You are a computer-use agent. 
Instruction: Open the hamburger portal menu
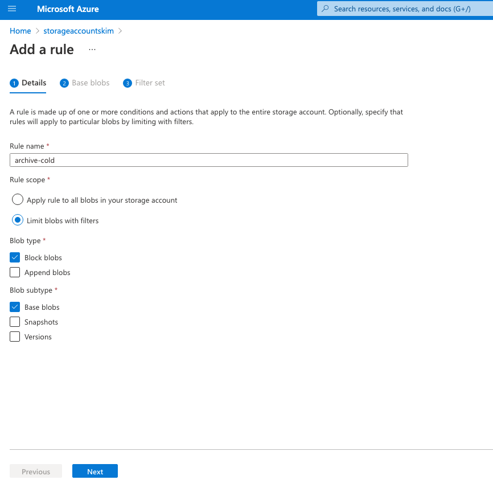(13, 9)
